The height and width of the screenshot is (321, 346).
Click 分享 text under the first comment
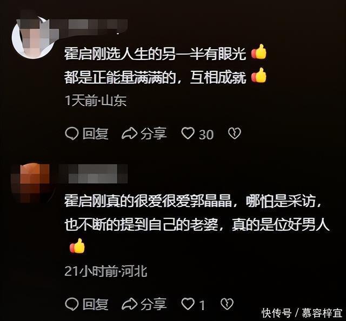point(154,133)
